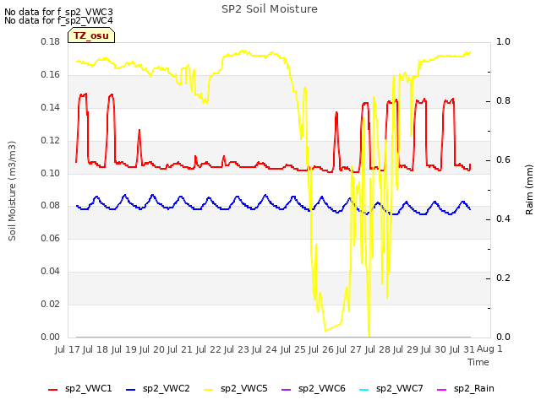
Task: Click the 0.0 right axis value
Action: click(x=503, y=337)
